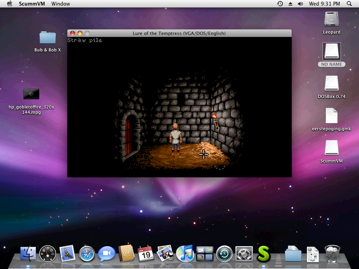This screenshot has width=359, height=269.
Task: Open the Apple menu
Action: click(x=9, y=4)
